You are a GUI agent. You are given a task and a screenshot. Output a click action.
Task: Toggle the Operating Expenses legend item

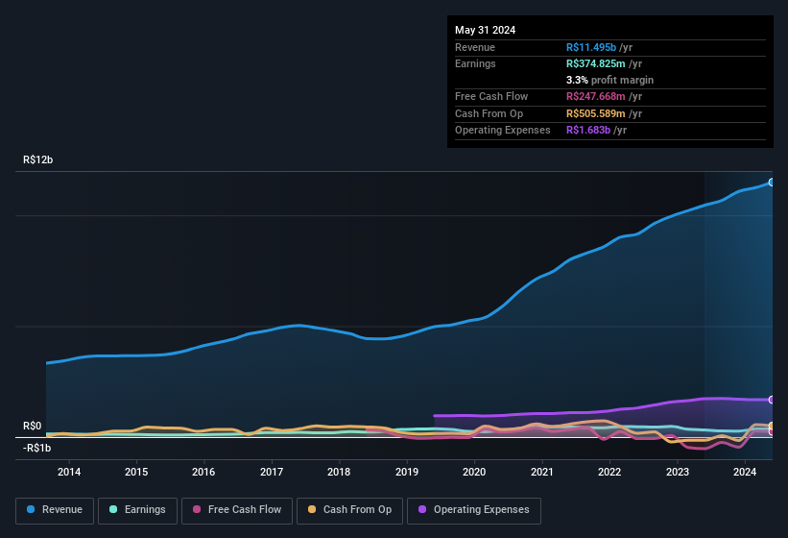(x=474, y=510)
